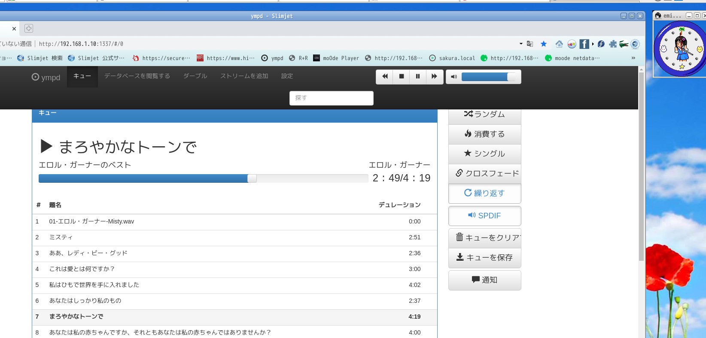Pause the currently playing song
This screenshot has width=706, height=338.
pos(417,77)
